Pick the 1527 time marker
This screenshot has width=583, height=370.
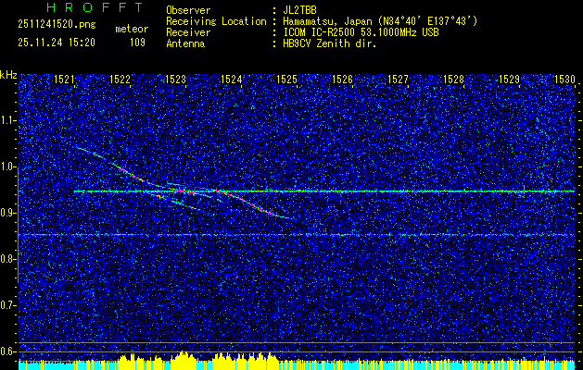[x=398, y=80]
